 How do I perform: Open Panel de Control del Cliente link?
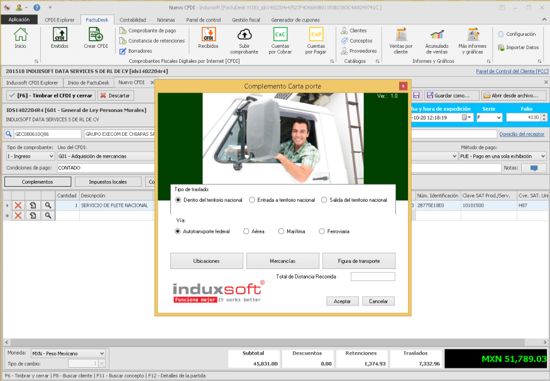512,71
